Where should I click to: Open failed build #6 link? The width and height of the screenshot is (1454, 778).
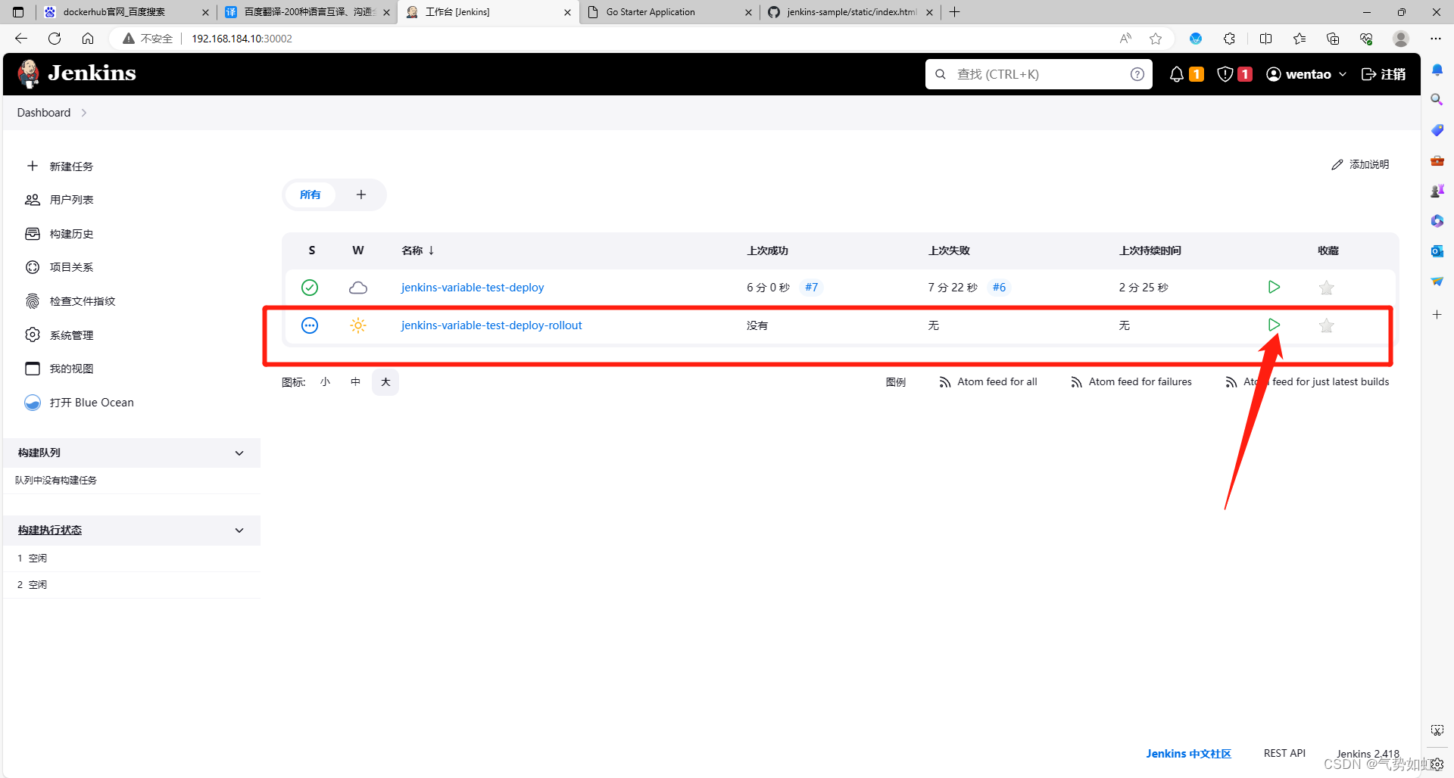(999, 288)
